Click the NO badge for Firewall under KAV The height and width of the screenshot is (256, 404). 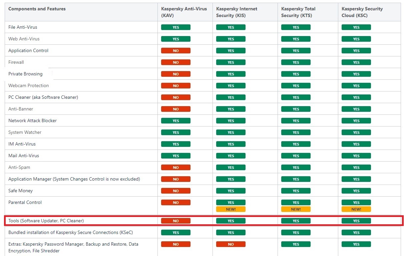tap(175, 62)
